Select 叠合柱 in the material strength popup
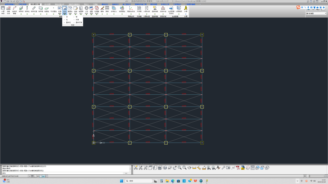This screenshot has width=328, height=184. (68, 22)
